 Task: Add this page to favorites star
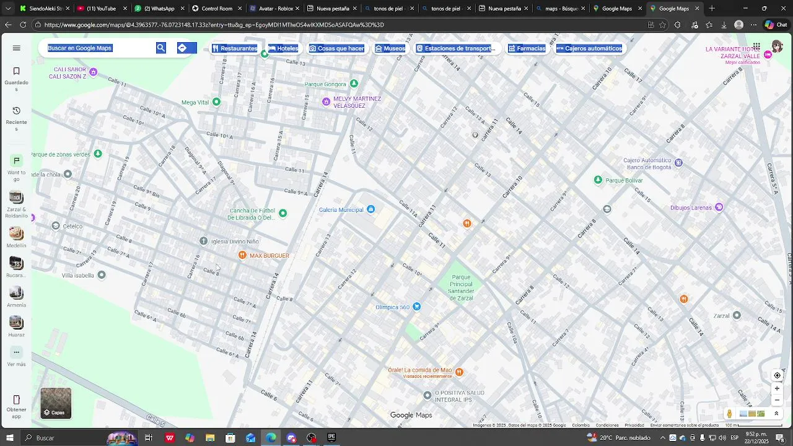663,25
